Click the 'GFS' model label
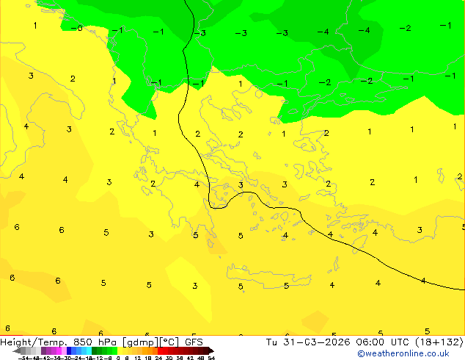 point(194,342)
